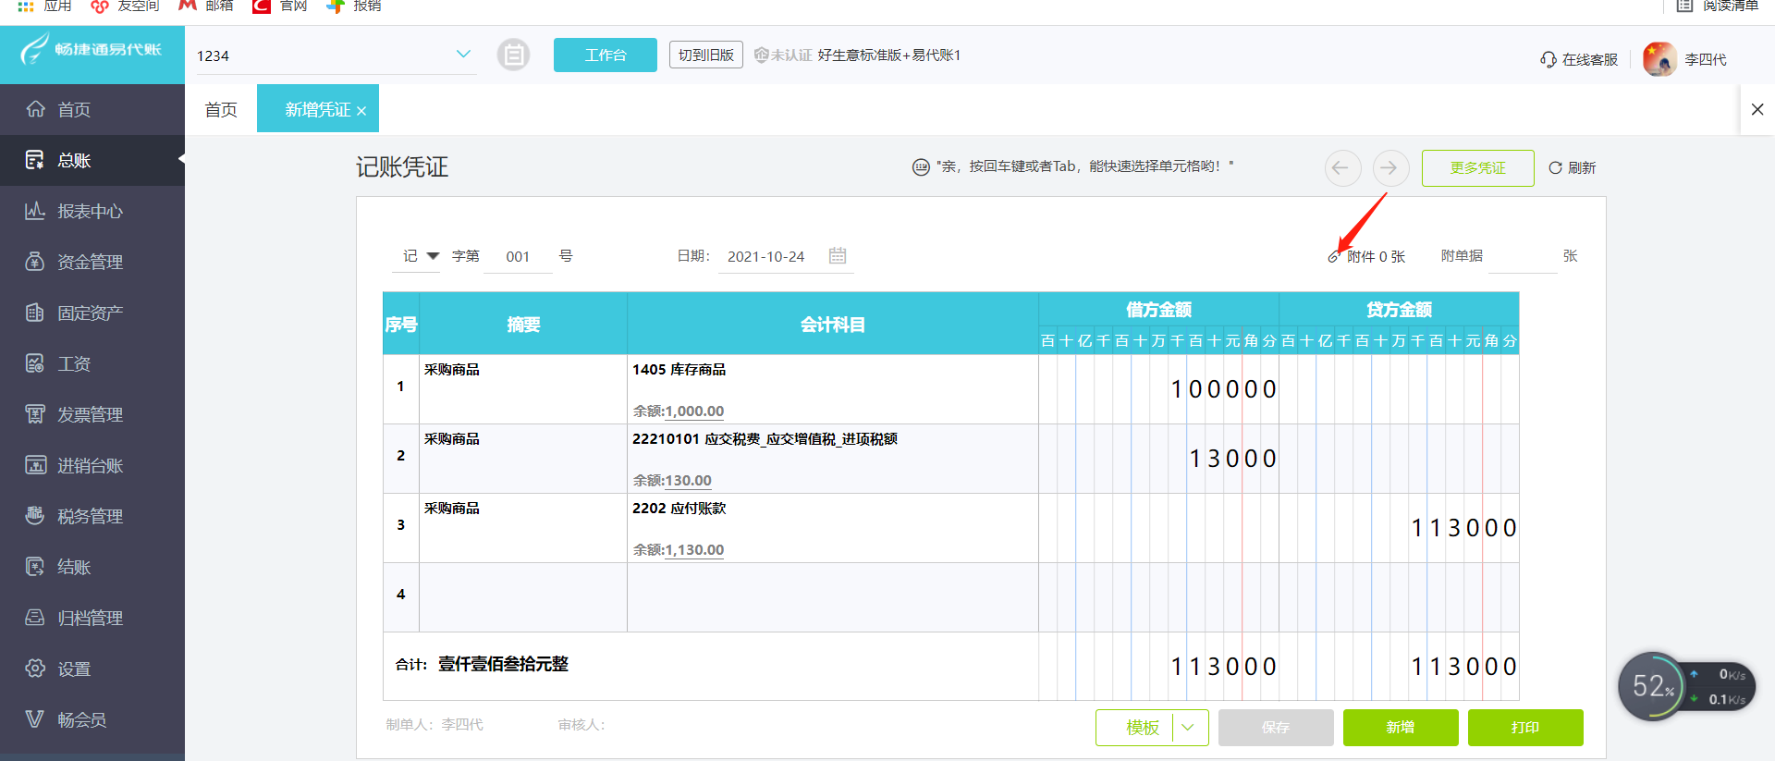1775x761 pixels.
Task: Click the user avatar picture
Action: coord(1659,59)
